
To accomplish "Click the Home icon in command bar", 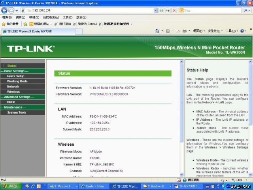I will pyautogui.click(x=157, y=31).
